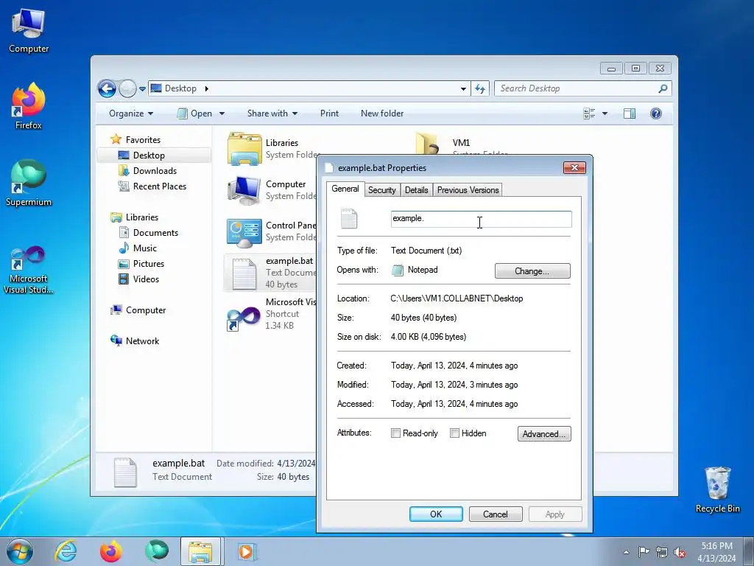Select the example.bat file icon
The height and width of the screenshot is (566, 754).
point(244,274)
